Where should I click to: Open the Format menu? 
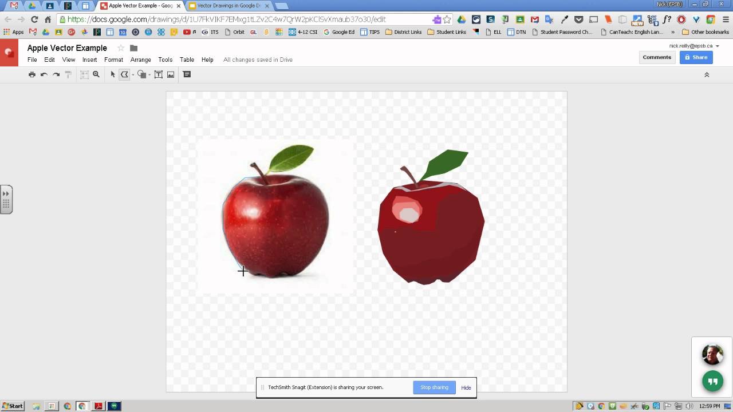coord(113,60)
